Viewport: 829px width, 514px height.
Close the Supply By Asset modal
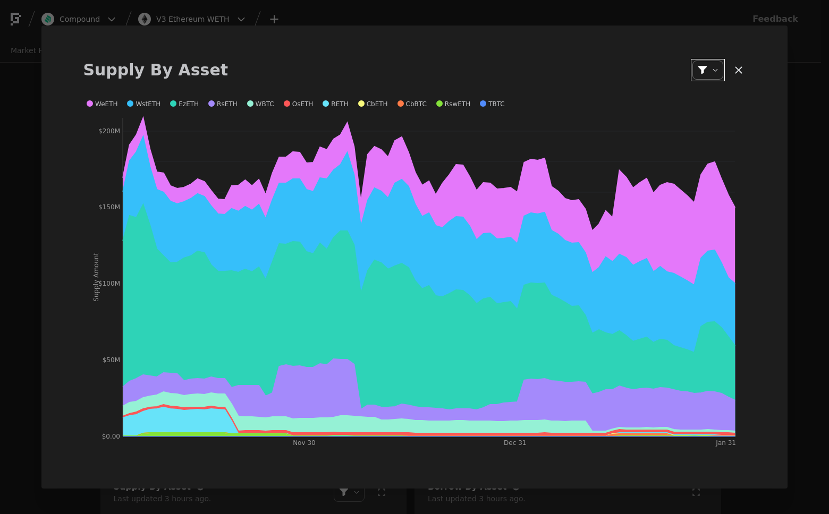739,70
